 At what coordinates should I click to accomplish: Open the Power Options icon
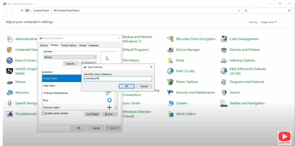point(170,82)
